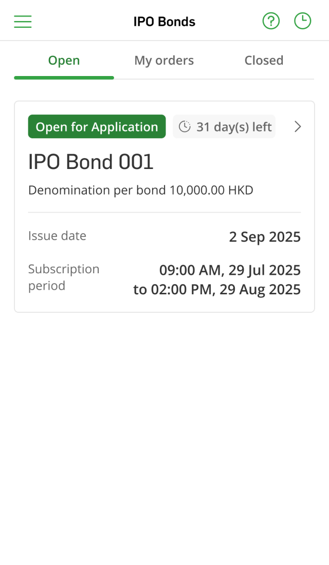Open the clock history icon in header
Screen dimensions: 329x565
[302, 21]
